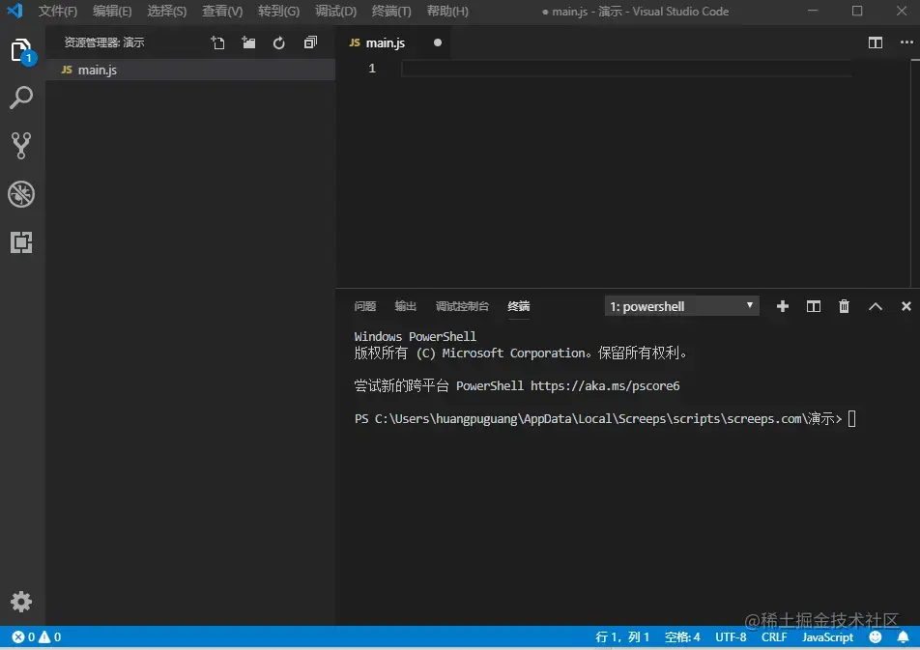Refresh the explorer file list
Image resolution: width=920 pixels, height=650 pixels.
(x=279, y=42)
